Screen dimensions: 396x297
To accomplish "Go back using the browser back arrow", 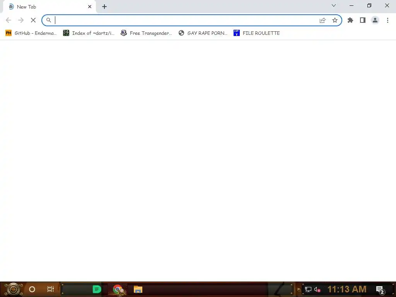I will coord(9,20).
